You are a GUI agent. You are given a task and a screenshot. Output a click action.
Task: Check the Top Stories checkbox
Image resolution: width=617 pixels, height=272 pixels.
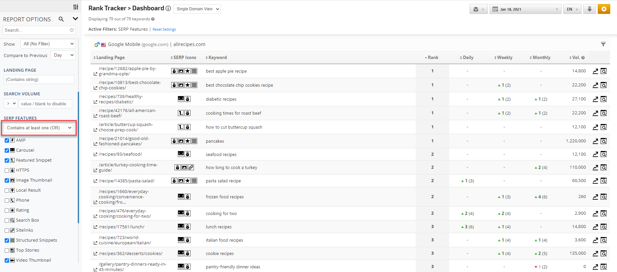pos(7,250)
